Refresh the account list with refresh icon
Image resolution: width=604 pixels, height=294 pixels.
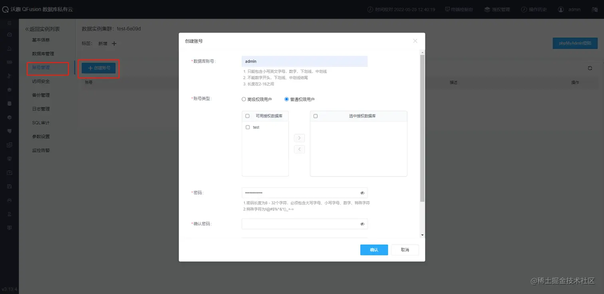590,68
